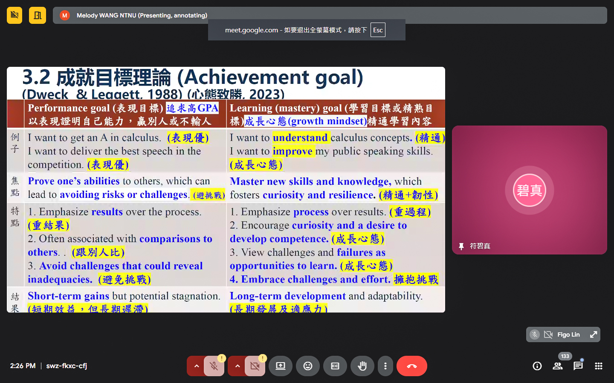The image size is (614, 383).
Task: Click the red leave call button
Action: [412, 366]
